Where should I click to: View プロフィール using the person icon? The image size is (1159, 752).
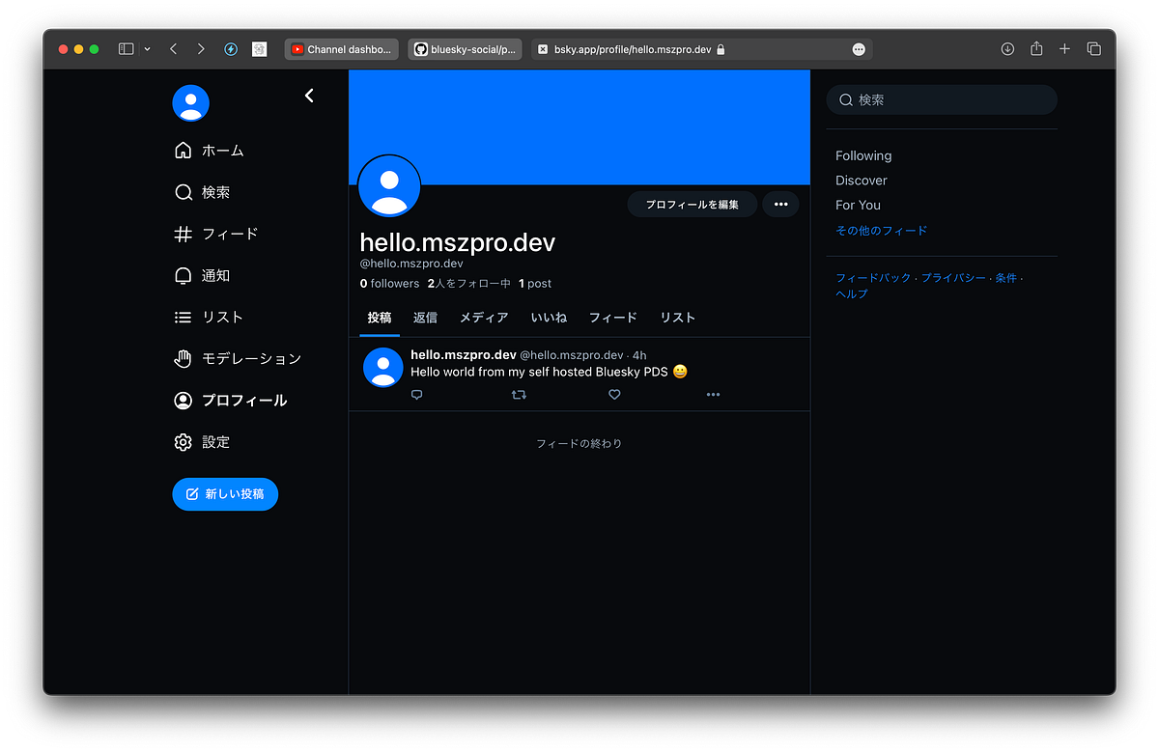point(183,400)
